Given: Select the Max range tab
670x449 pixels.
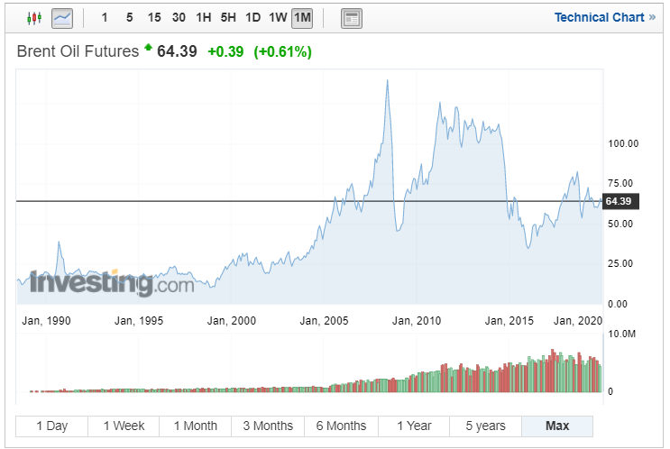Looking at the screenshot, I should click(557, 426).
